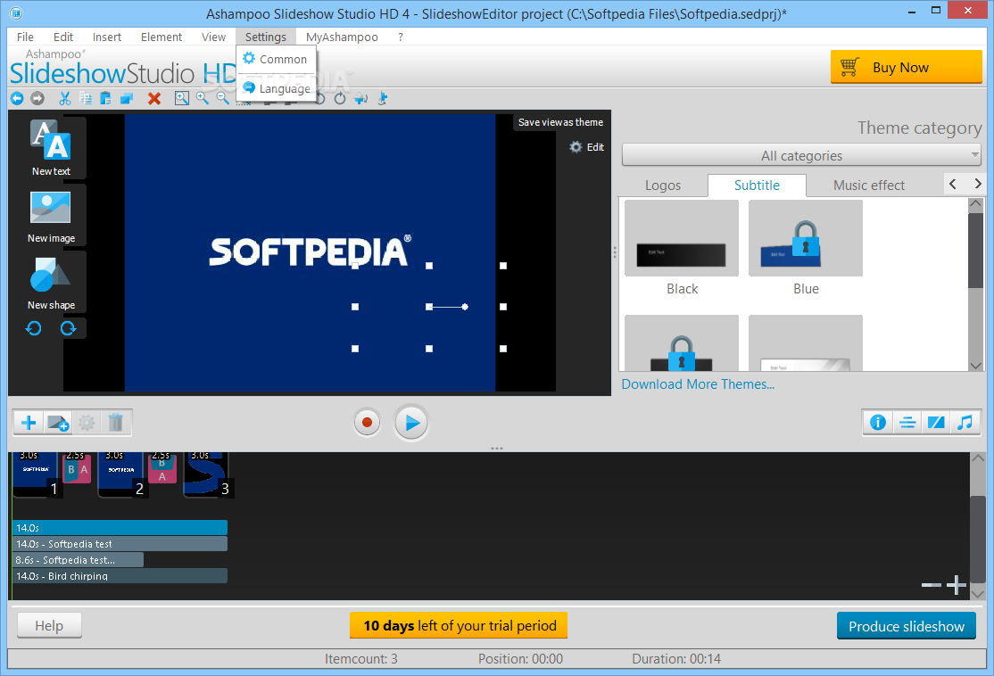Click the Buy Now button

click(x=906, y=67)
